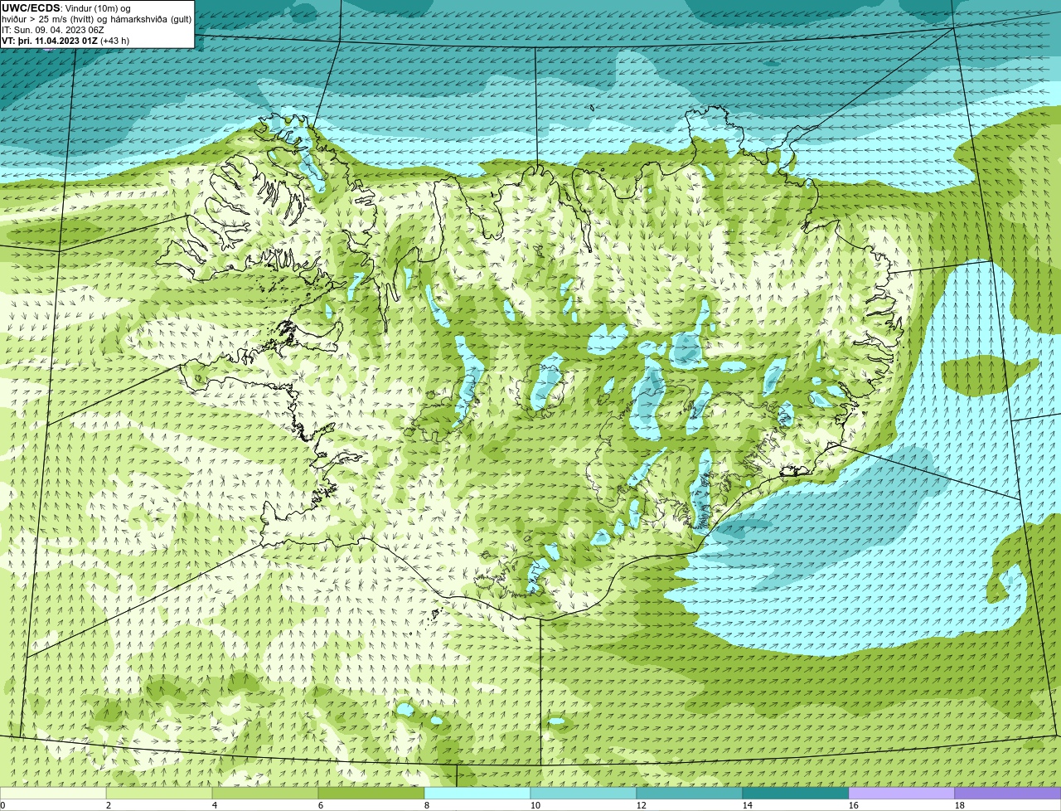This screenshot has height=811, width=1061.
Task: Click the scale label "8"
Action: [427, 805]
